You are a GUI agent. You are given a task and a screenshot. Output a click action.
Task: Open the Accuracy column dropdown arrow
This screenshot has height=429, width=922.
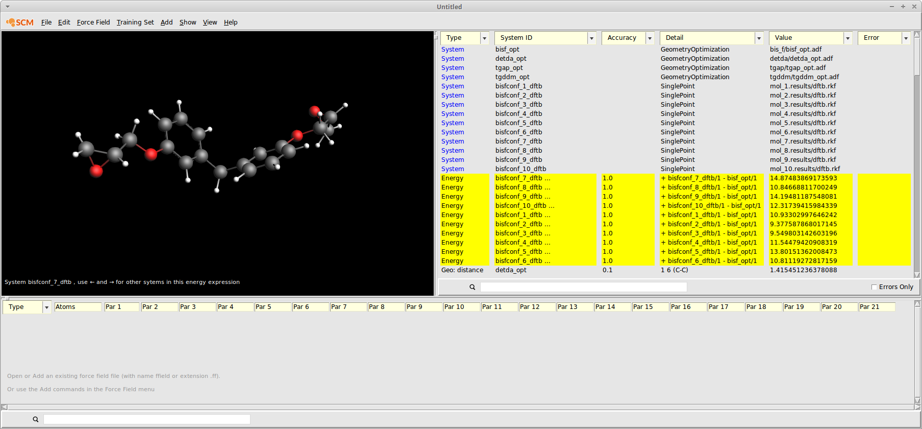coord(650,38)
